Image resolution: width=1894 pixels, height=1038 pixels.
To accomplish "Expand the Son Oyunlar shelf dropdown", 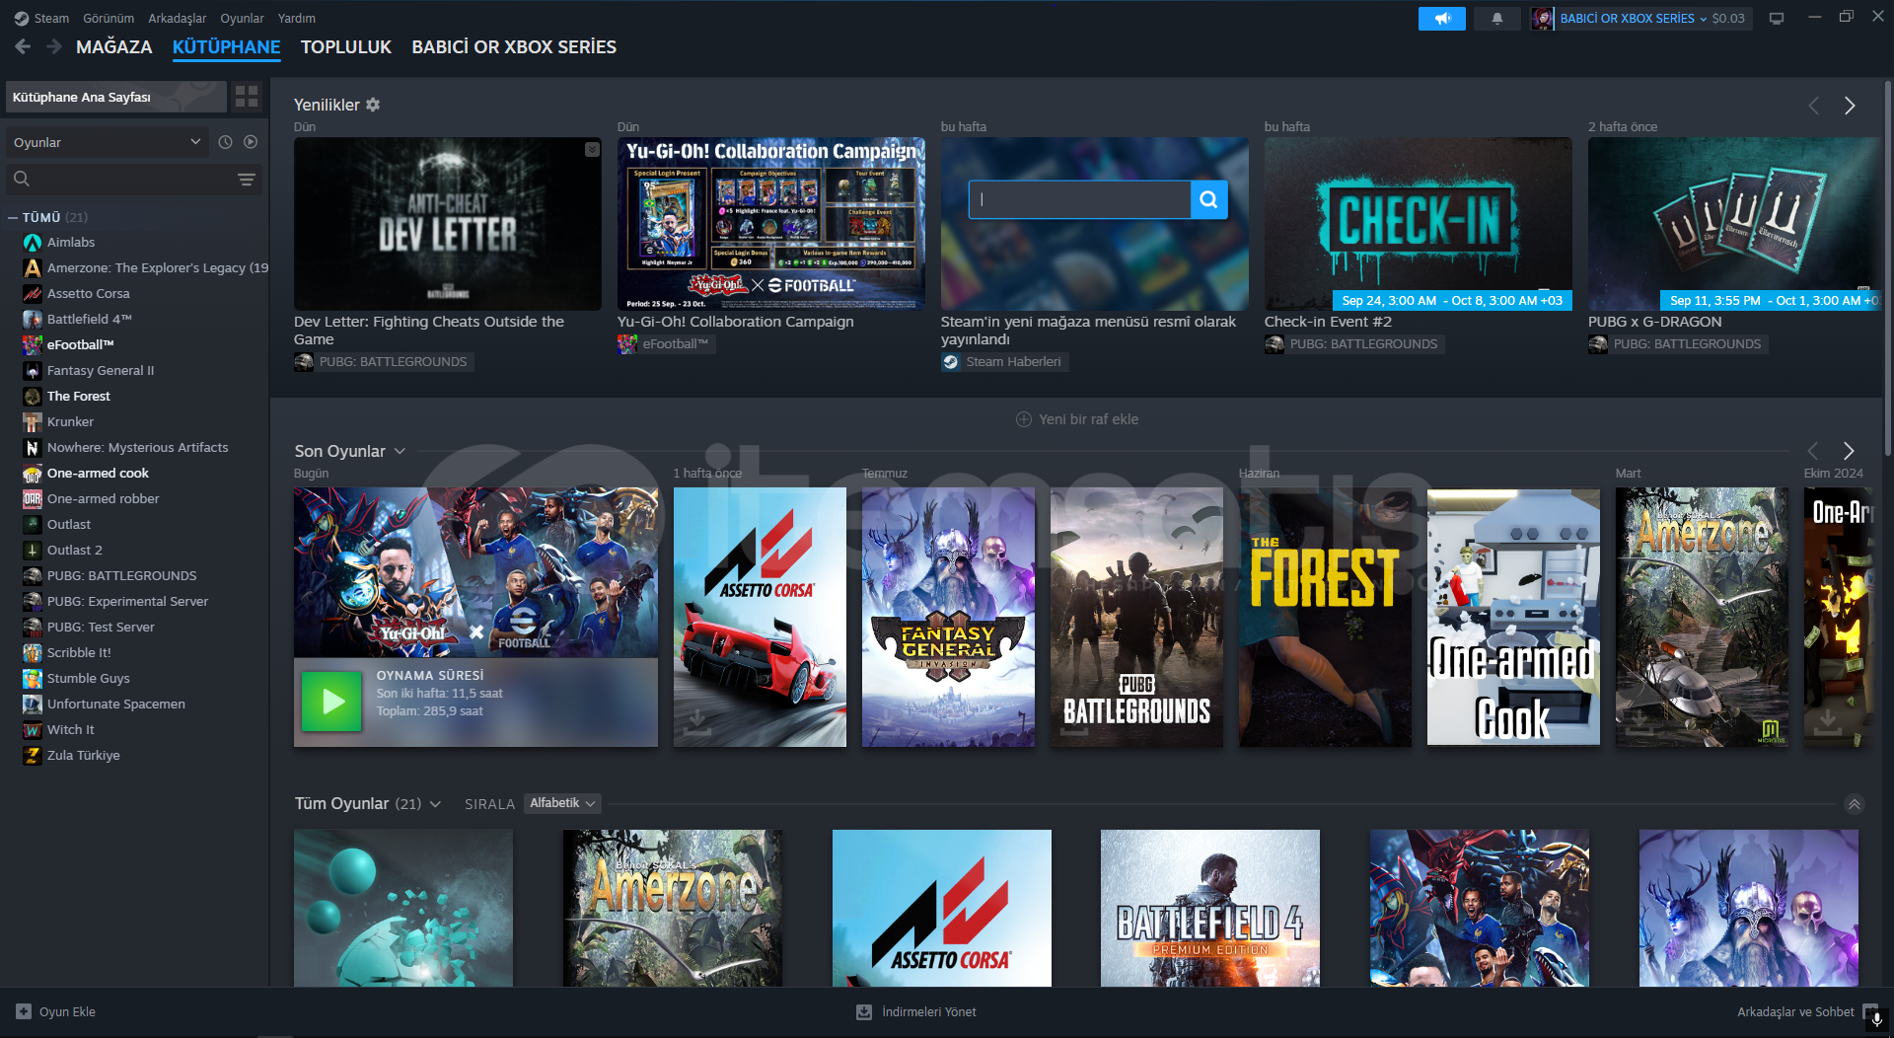I will click(x=400, y=451).
